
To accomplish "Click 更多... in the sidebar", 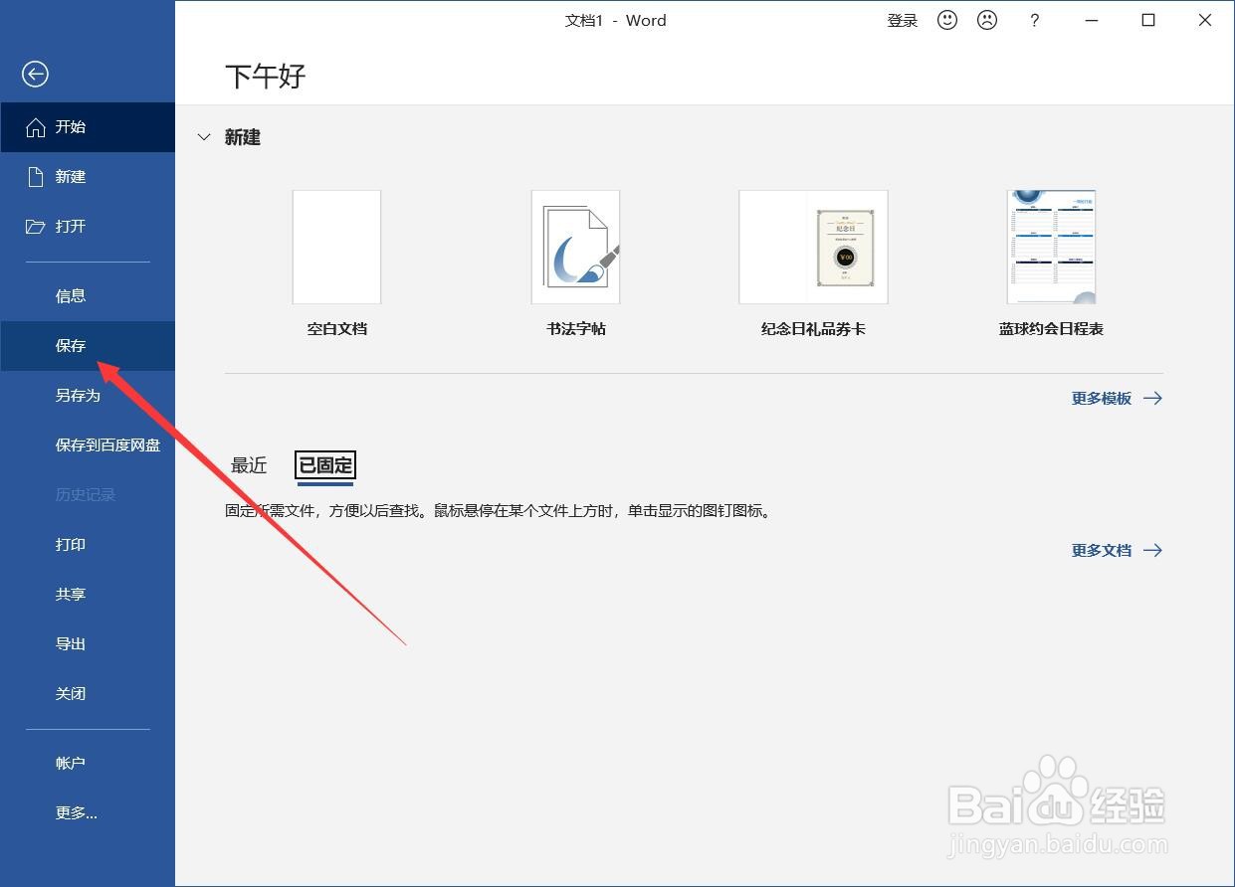I will tap(88, 813).
